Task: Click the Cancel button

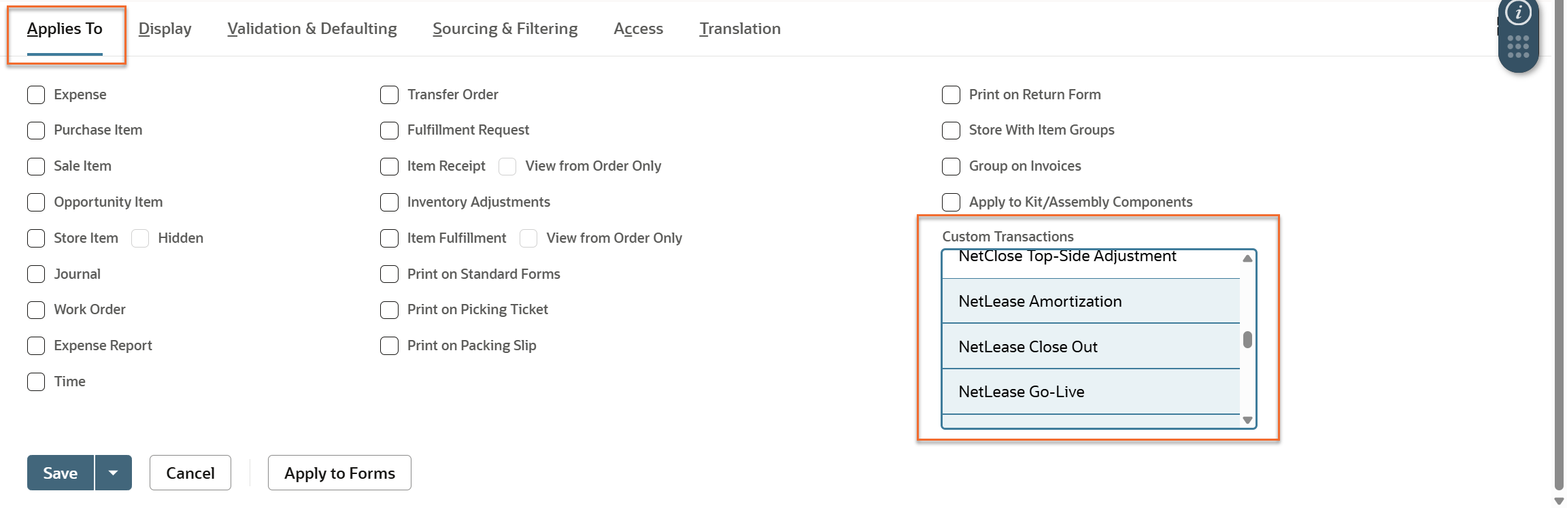Action: pyautogui.click(x=190, y=473)
